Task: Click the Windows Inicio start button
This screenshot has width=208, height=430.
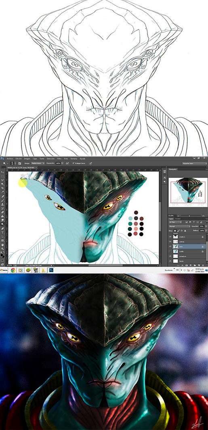Action: coord(4,270)
